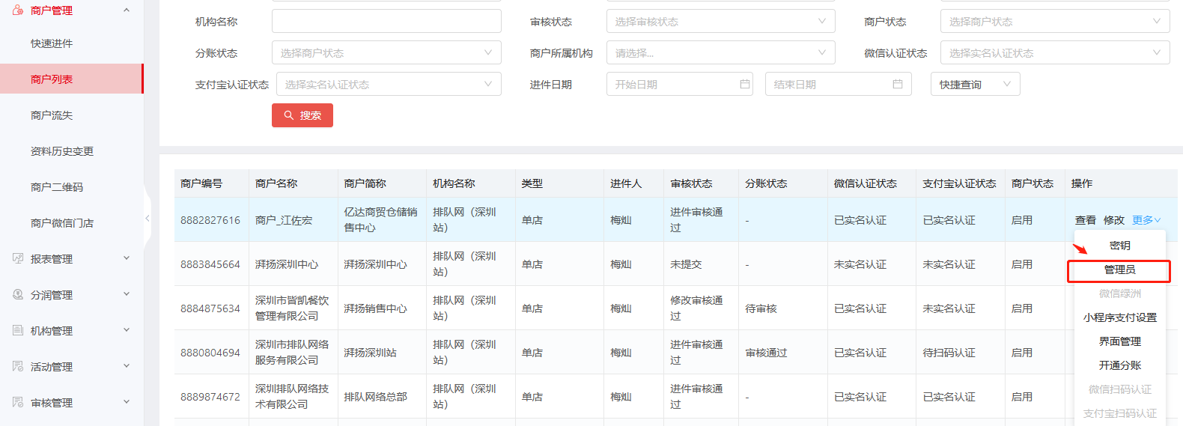Image resolution: width=1183 pixels, height=426 pixels.
Task: Click the 活动管理 sidebar icon
Action: coord(18,366)
